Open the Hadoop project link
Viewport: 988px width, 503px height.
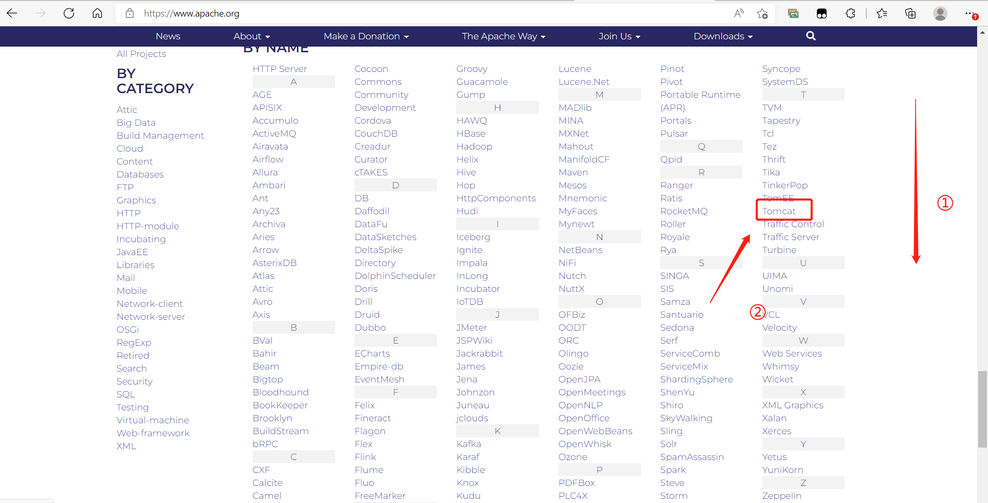point(474,146)
